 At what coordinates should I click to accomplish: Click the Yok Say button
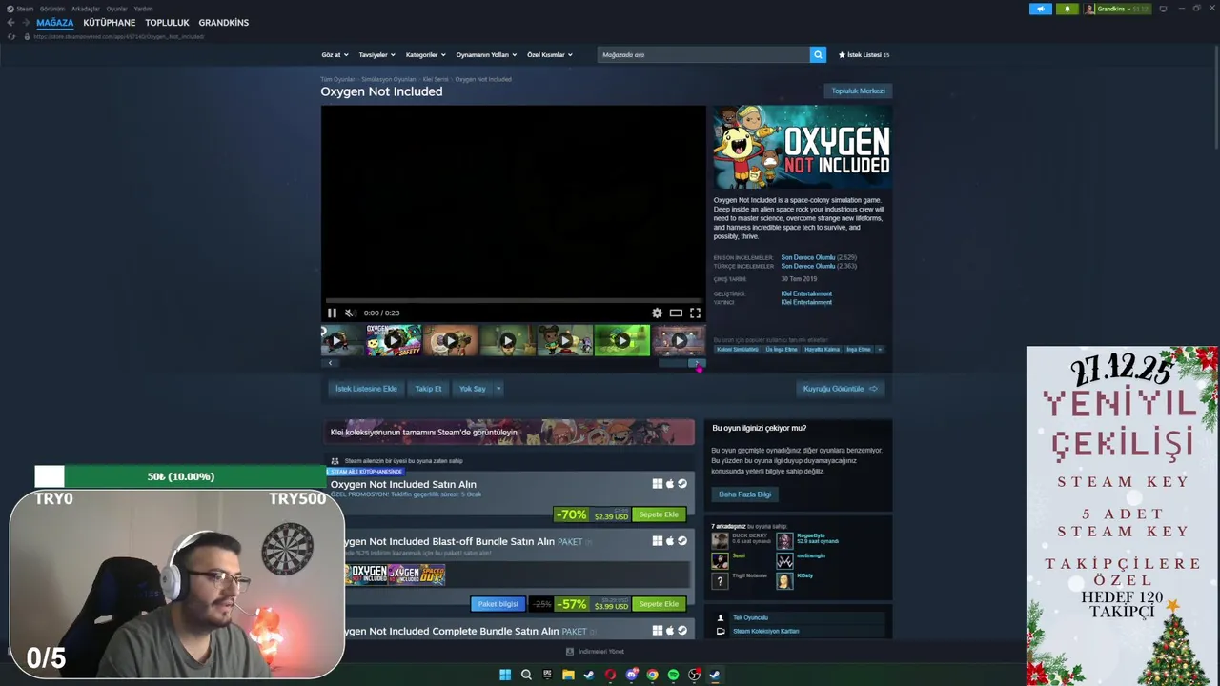point(473,389)
